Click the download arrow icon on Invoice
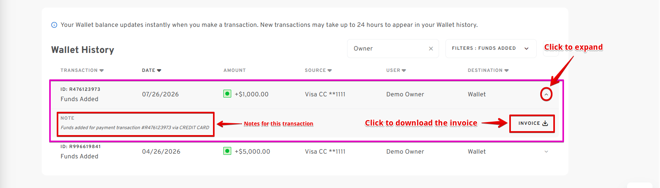This screenshot has height=188, width=660. click(545, 123)
